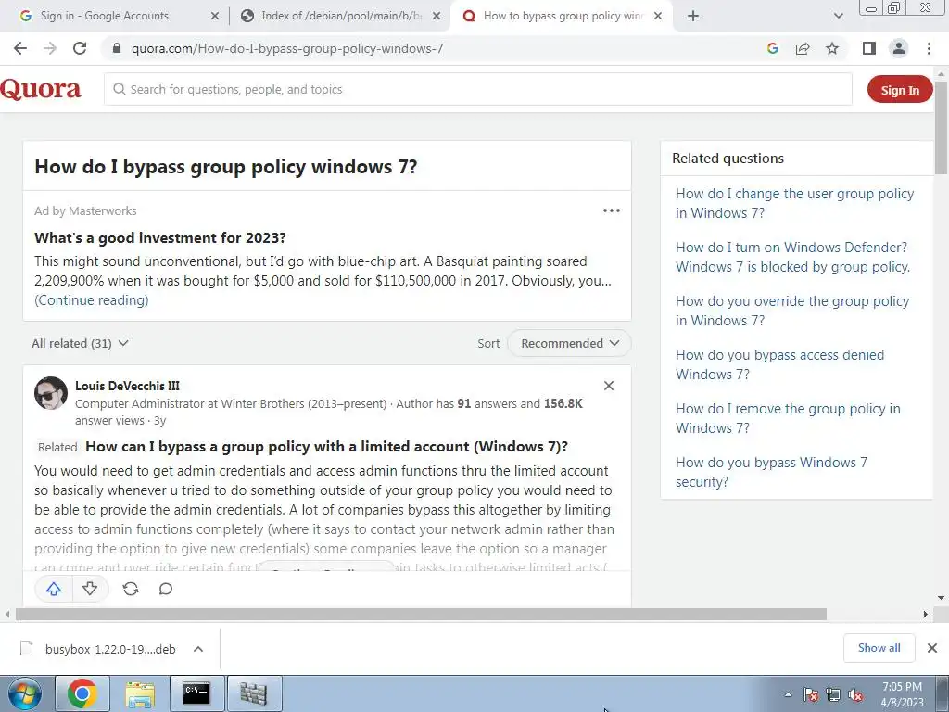Open the tab search dropdown arrow
The width and height of the screenshot is (949, 712).
coord(838,17)
